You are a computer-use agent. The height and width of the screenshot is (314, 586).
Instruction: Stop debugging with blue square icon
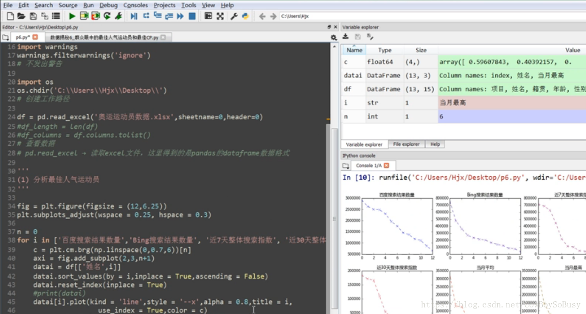point(192,16)
